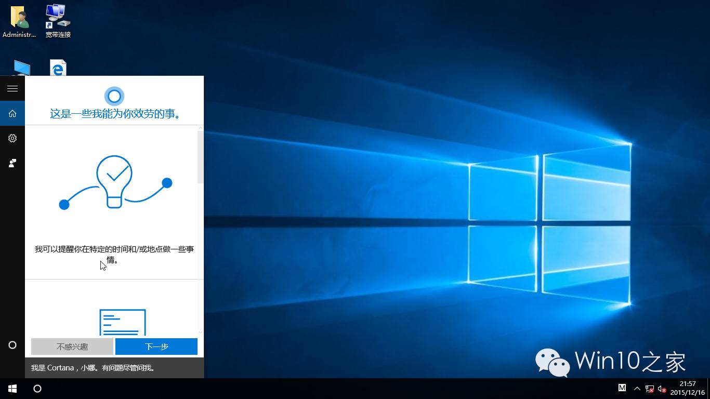Click the reminder description text 我可以提醒你

114,255
